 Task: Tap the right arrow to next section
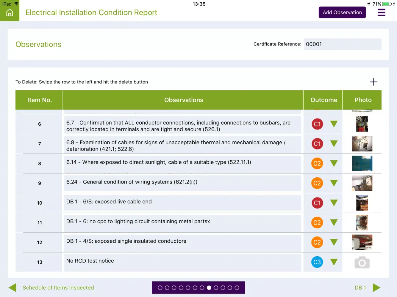tap(376, 287)
